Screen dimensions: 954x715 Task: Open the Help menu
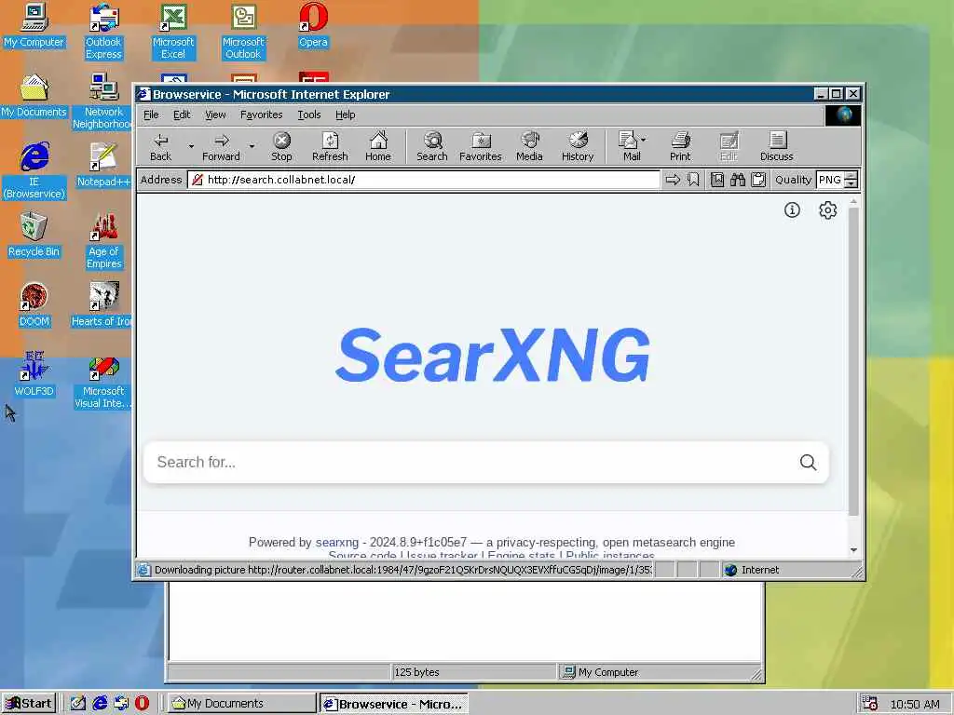(x=345, y=115)
